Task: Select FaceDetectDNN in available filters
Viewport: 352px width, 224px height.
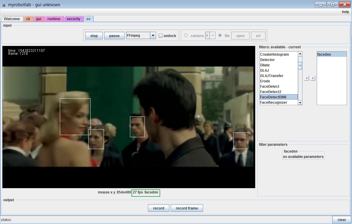Action: click(279, 97)
